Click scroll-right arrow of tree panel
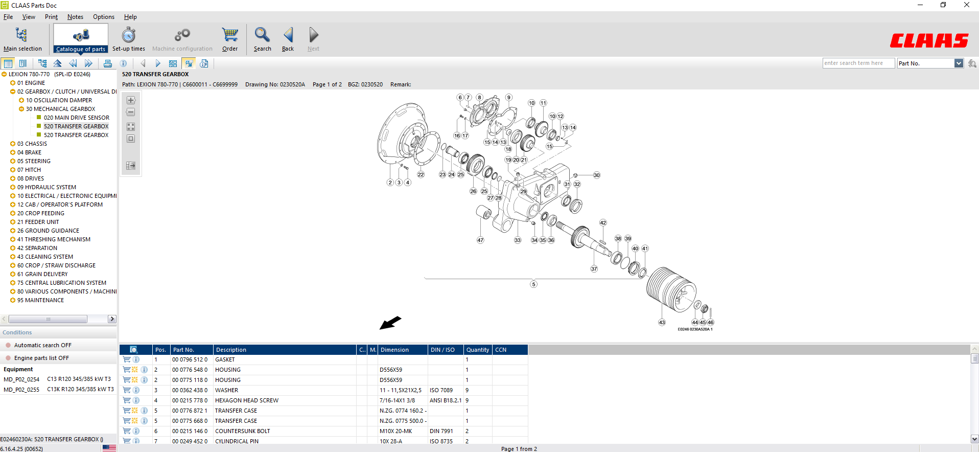This screenshot has width=979, height=452. pos(112,319)
